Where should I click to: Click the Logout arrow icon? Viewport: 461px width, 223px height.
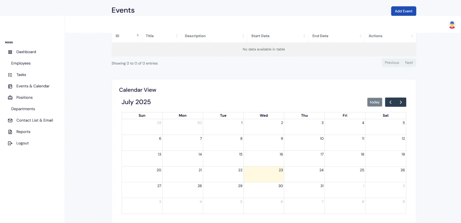[x=10, y=143]
